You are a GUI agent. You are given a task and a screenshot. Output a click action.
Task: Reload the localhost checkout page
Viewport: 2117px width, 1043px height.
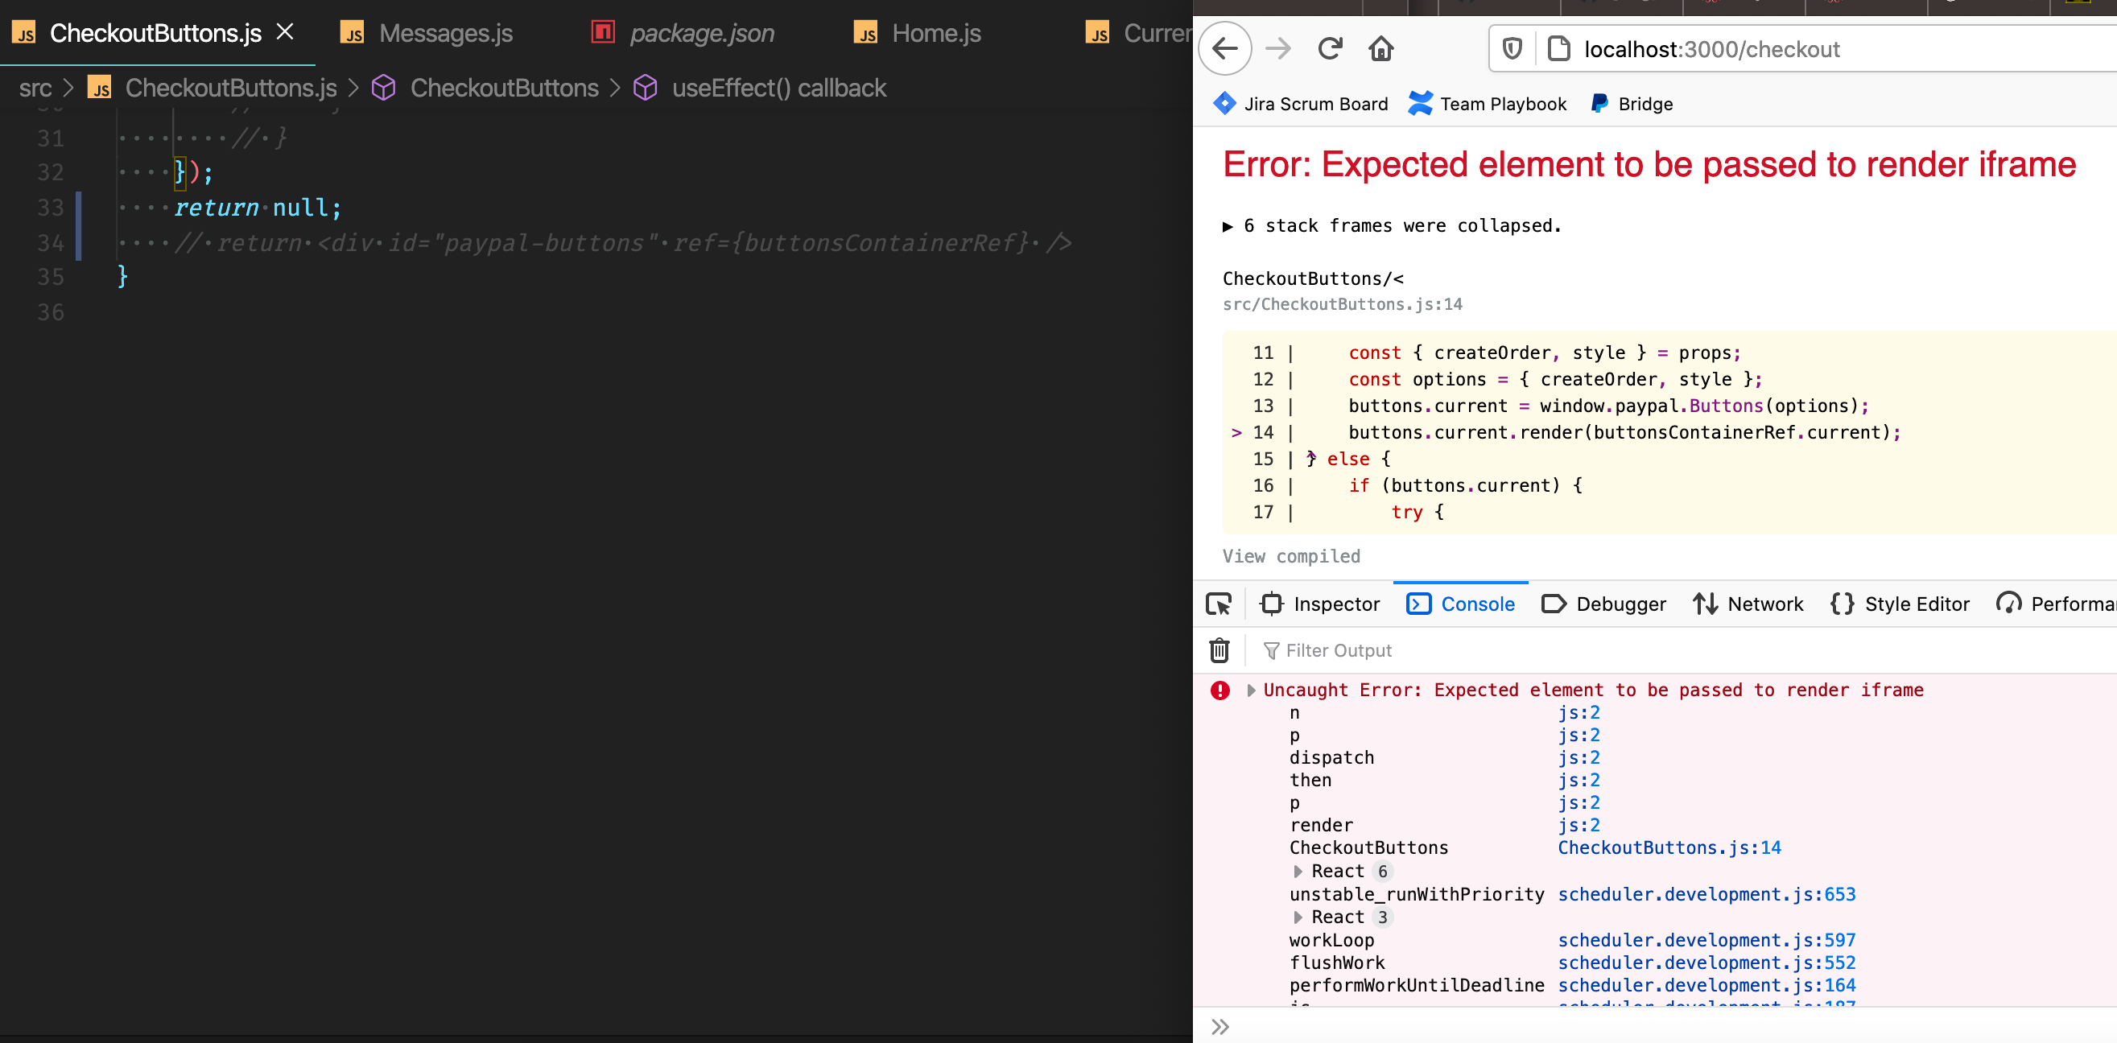(x=1330, y=48)
